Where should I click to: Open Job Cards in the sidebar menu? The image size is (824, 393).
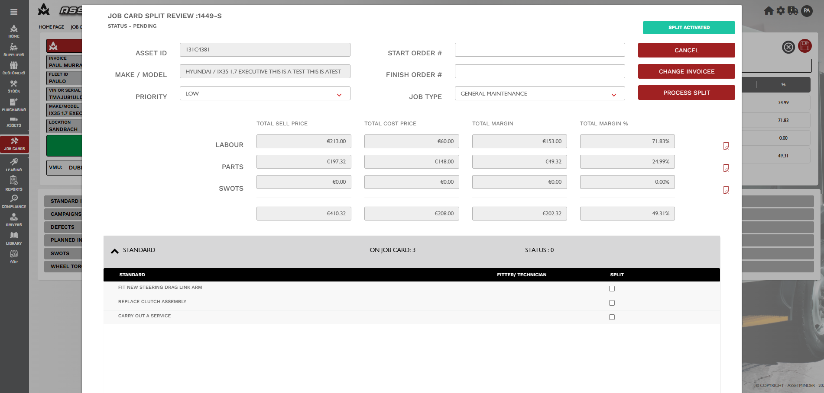(14, 144)
